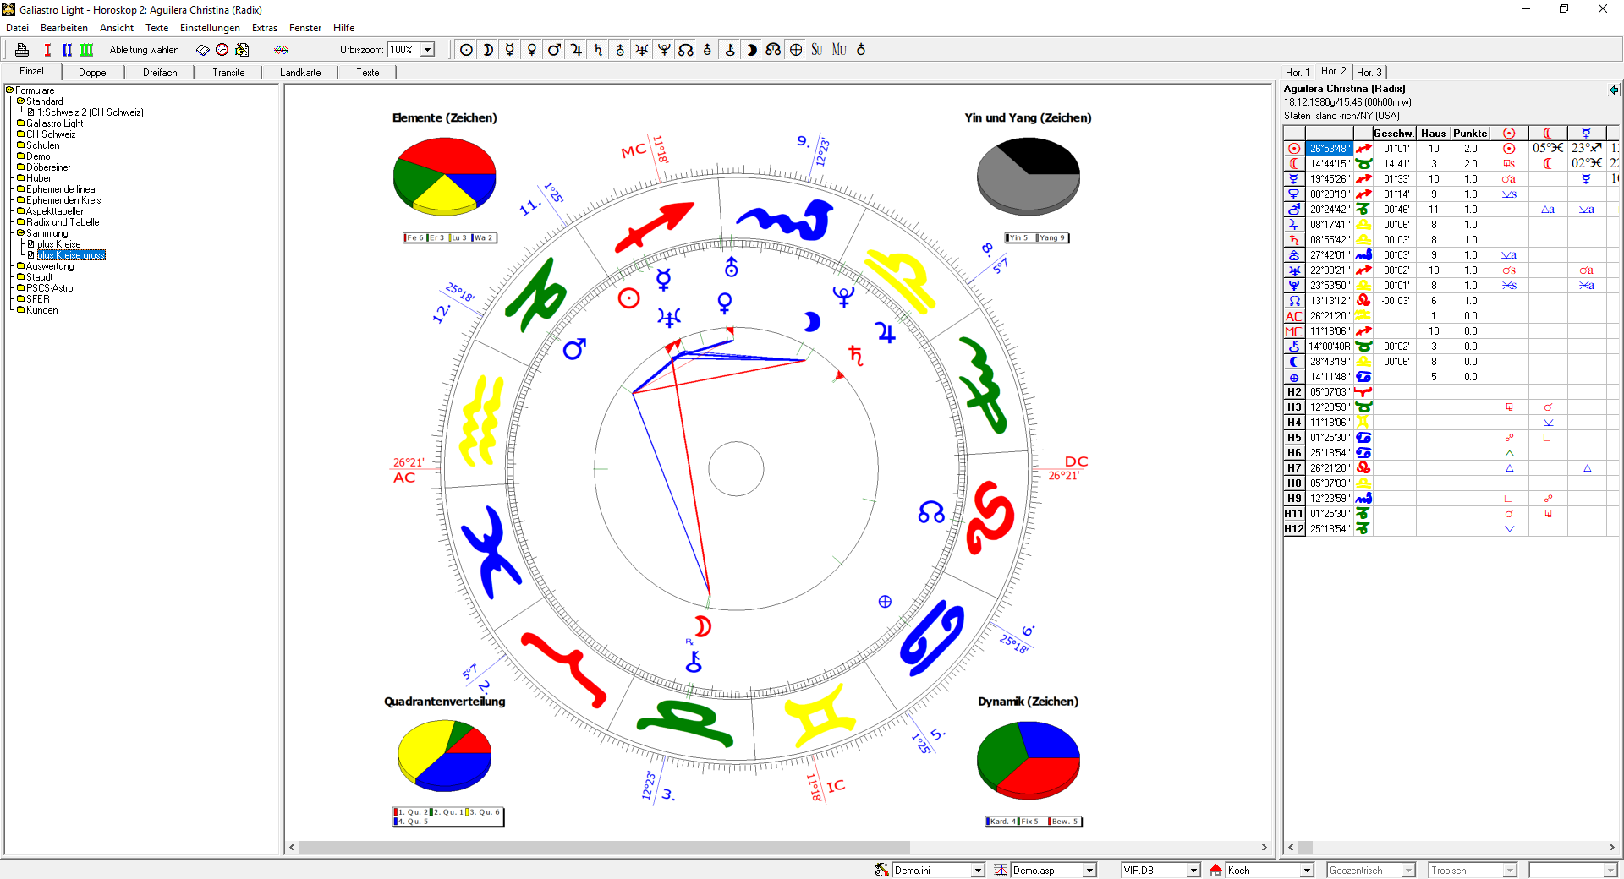The image size is (1624, 879).
Task: Click the red clock icon
Action: 222,50
